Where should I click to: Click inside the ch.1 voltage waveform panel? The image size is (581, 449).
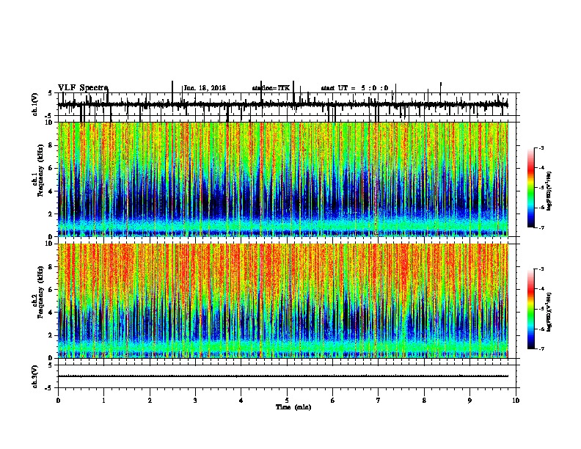[287, 104]
